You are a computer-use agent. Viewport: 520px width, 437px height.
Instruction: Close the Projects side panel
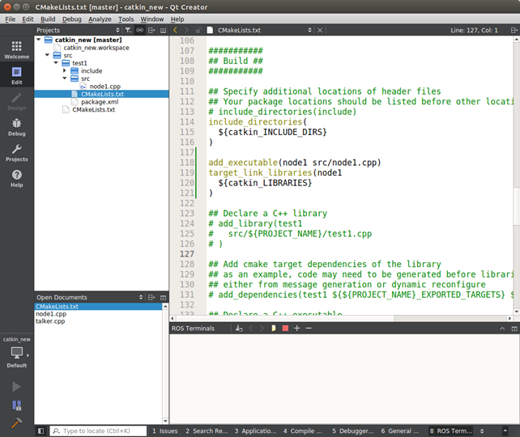click(x=163, y=30)
